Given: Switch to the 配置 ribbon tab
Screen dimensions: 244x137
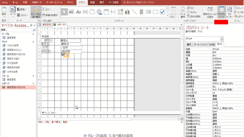Looking at the screenshot, I should click(92, 3).
